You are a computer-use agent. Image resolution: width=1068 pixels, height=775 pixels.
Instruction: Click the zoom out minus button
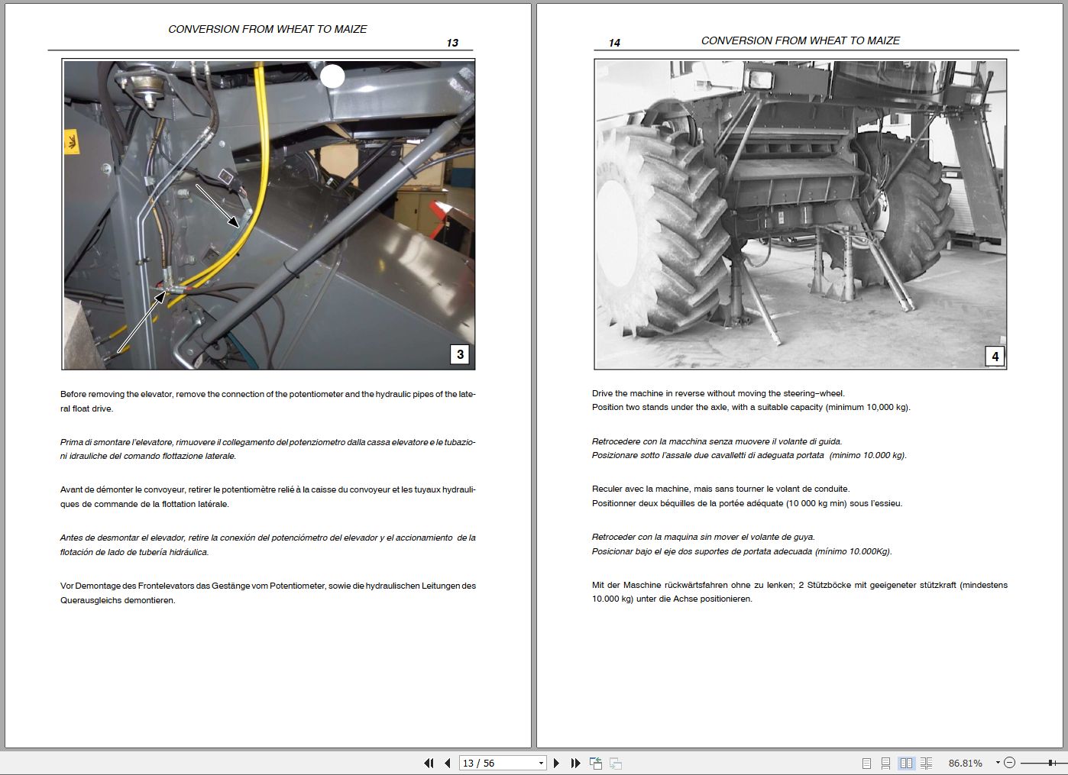point(1009,763)
